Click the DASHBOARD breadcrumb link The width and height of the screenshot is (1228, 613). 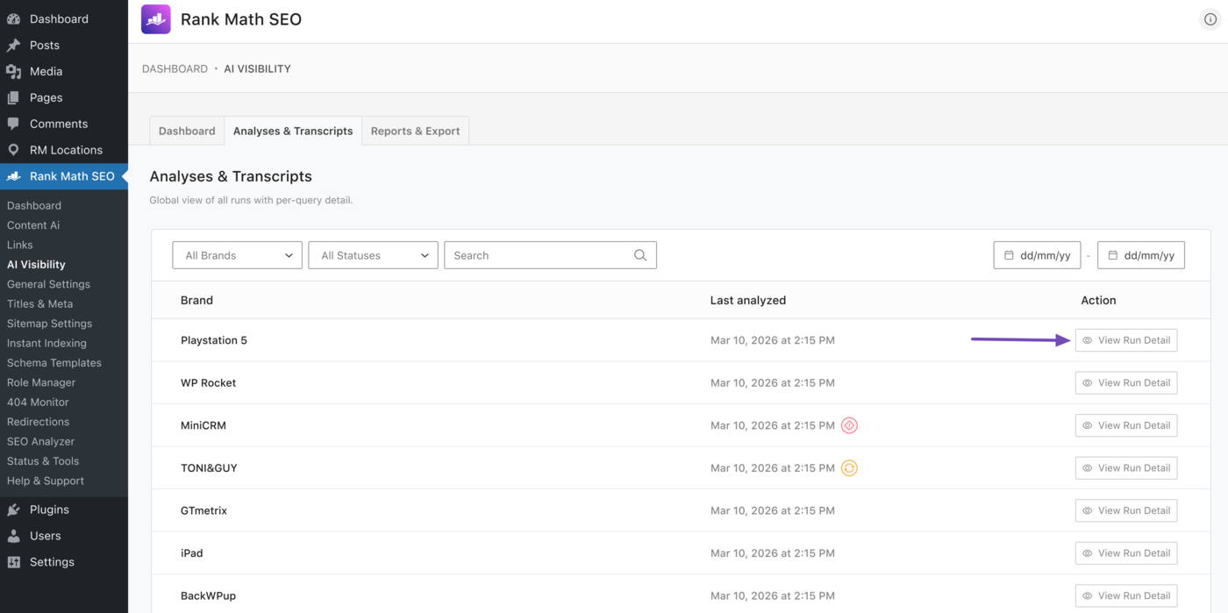coord(175,68)
